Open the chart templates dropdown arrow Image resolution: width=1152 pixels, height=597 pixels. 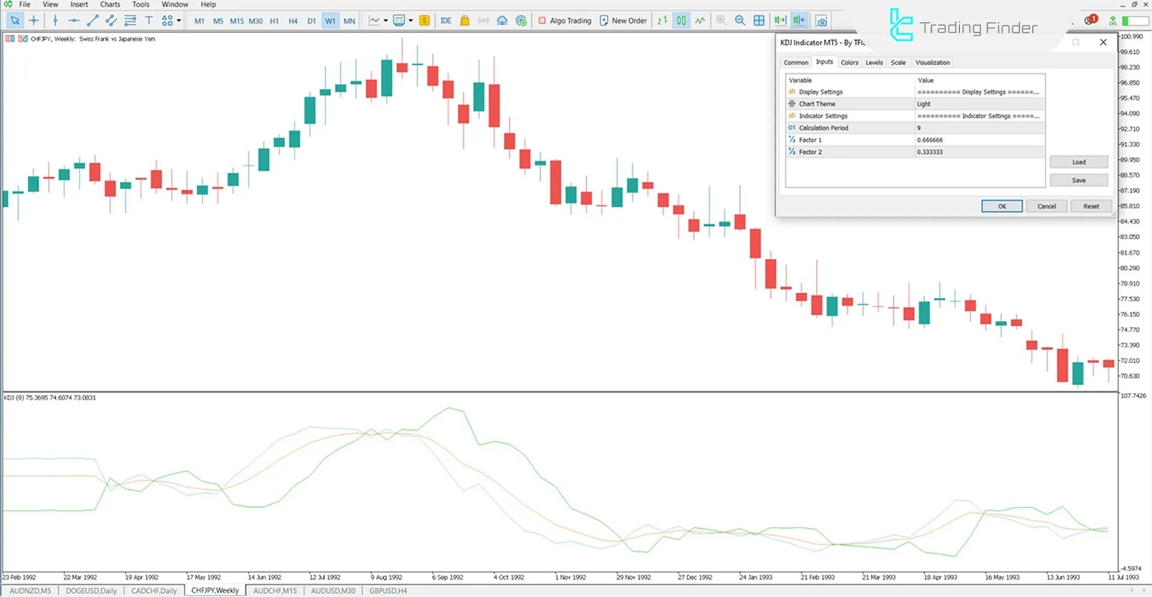tap(410, 20)
